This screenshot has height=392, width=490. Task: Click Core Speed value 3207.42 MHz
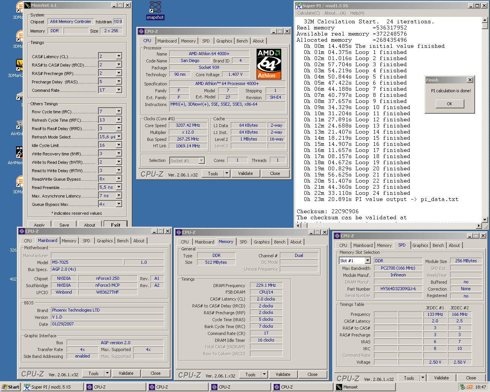188,125
